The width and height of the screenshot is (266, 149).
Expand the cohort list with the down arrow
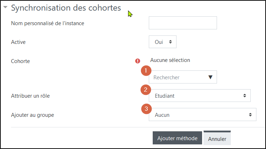point(210,77)
